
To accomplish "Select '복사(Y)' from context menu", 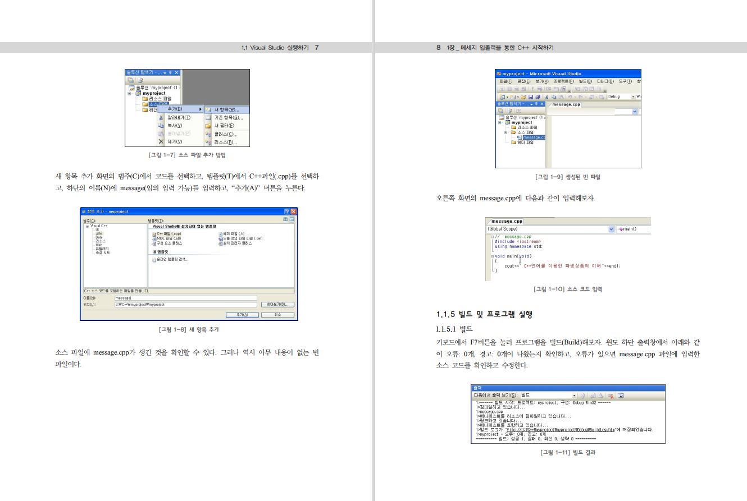I will 180,126.
